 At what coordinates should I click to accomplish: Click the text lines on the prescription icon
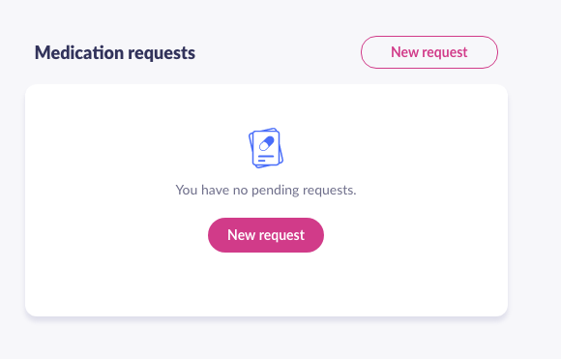click(265, 158)
